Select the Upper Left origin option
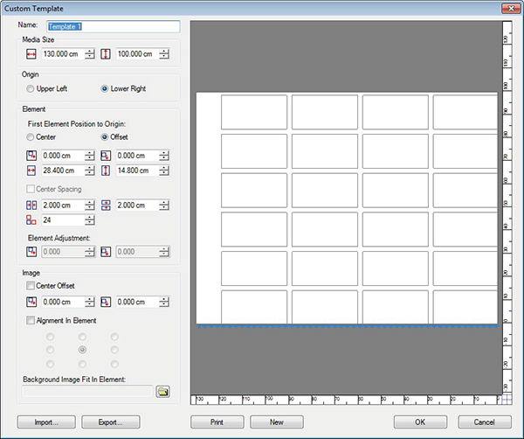 pyautogui.click(x=32, y=88)
